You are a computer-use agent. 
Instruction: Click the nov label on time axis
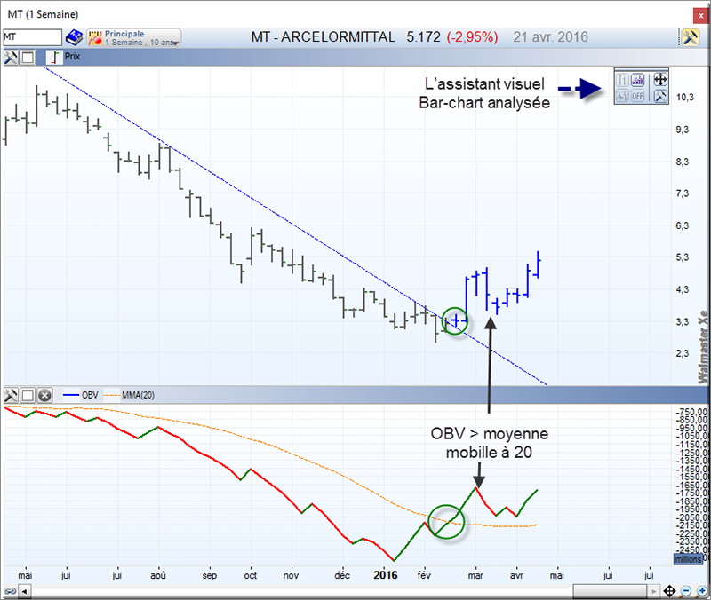[x=291, y=575]
